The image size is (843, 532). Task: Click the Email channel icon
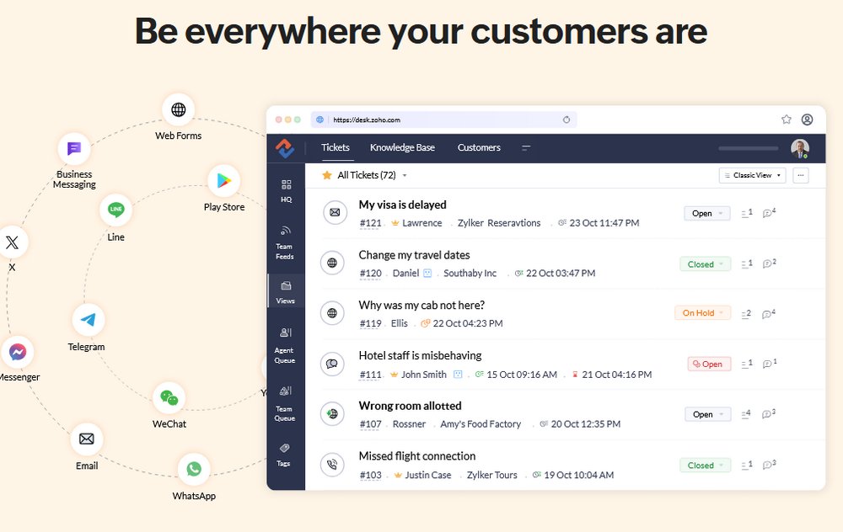(x=87, y=439)
